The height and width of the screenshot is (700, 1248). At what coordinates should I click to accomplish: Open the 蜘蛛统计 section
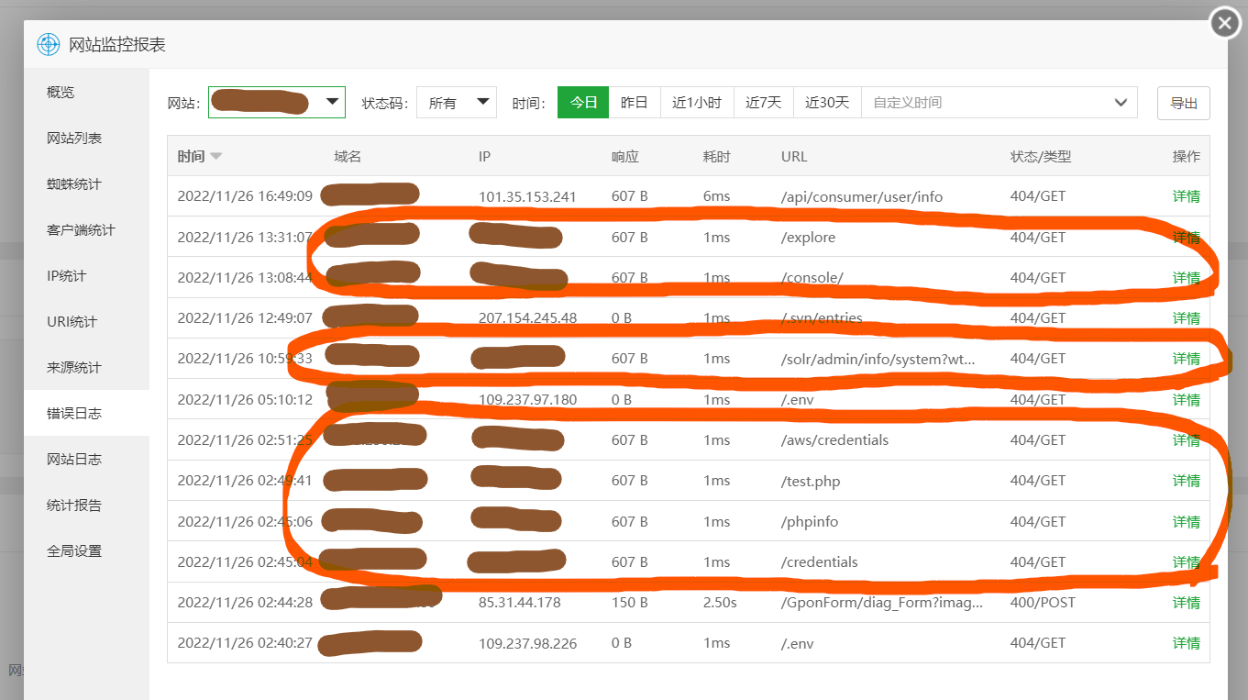[86, 183]
